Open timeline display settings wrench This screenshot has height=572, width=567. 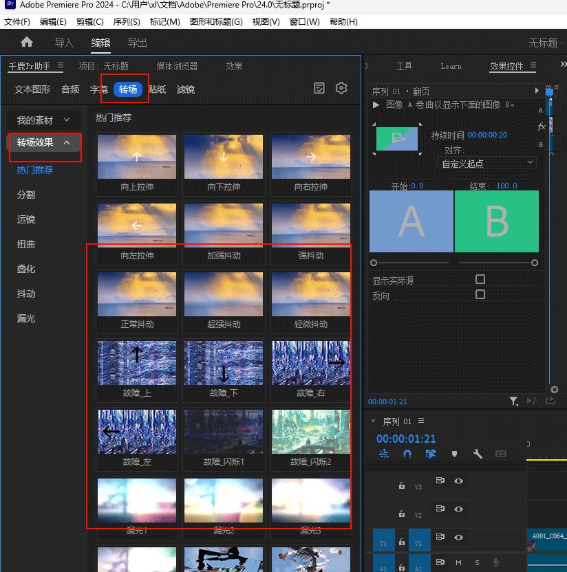(x=478, y=454)
